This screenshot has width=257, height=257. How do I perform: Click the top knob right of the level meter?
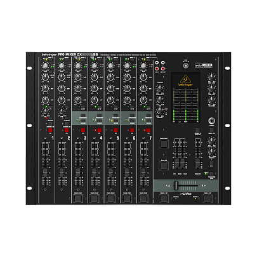pos(211,77)
